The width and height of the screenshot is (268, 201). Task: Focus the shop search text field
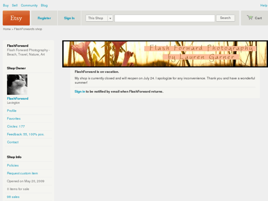point(164,18)
